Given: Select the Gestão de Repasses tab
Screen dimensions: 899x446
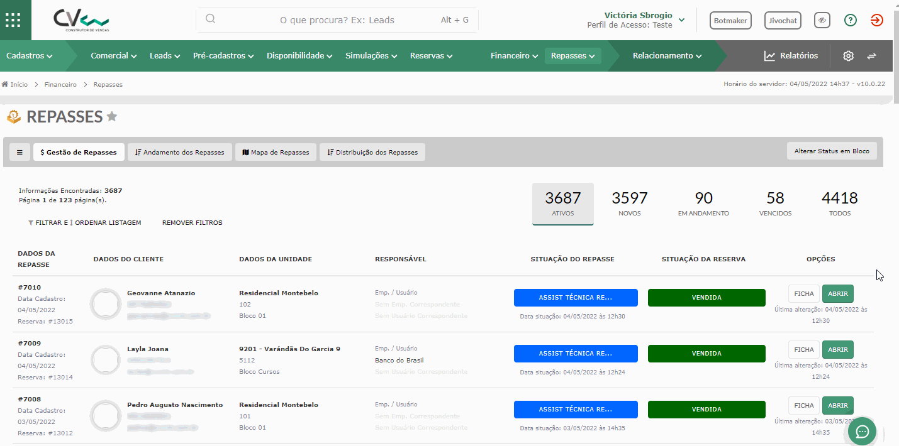Looking at the screenshot, I should pyautogui.click(x=79, y=152).
